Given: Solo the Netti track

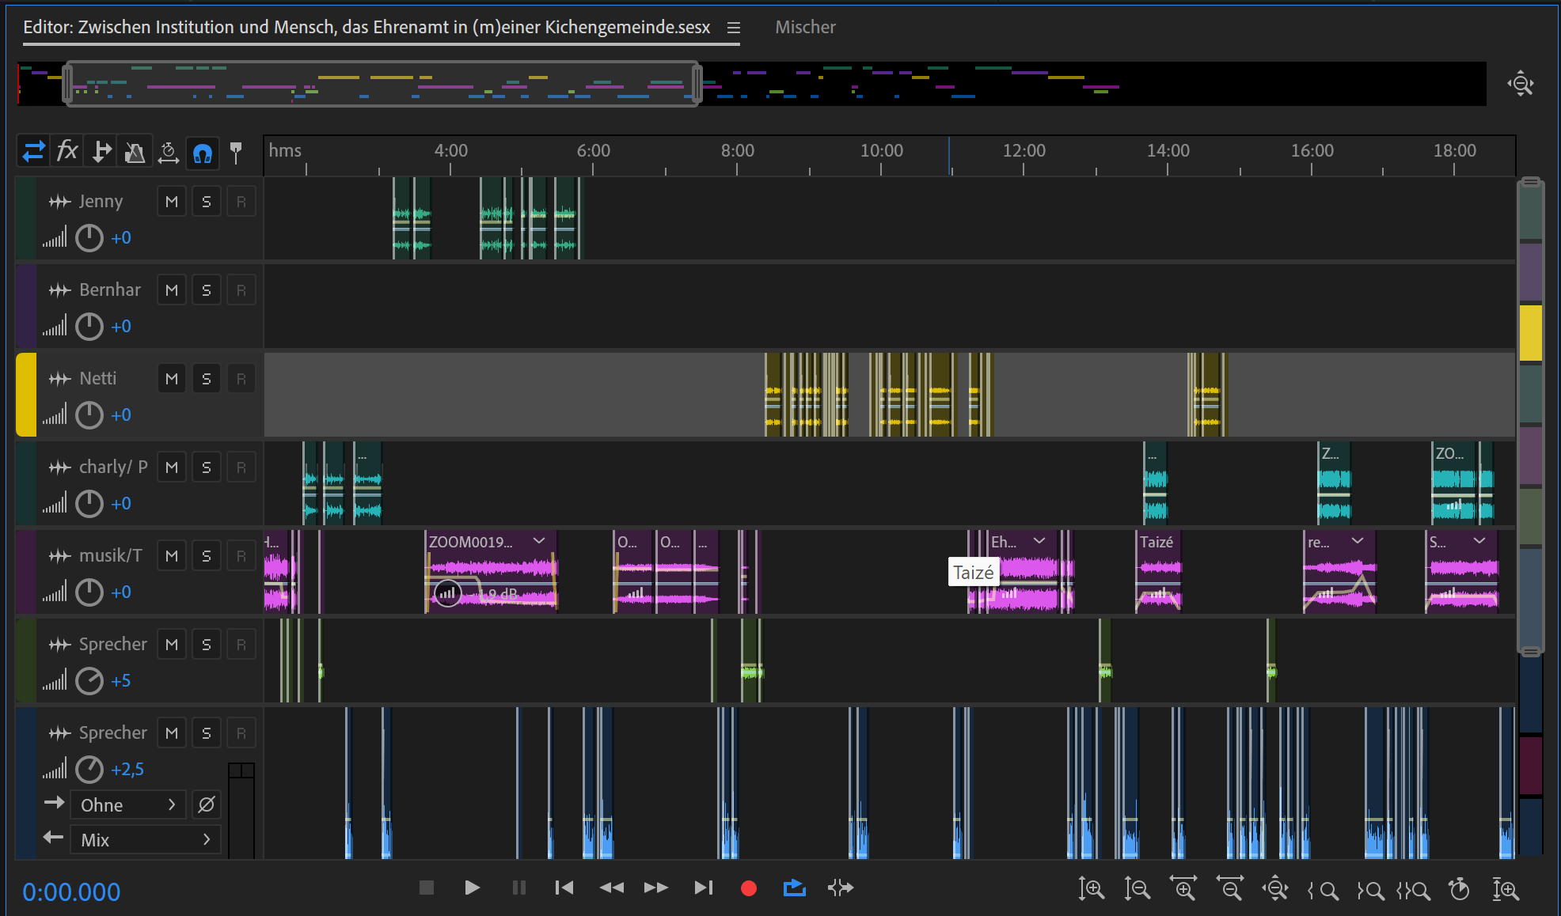Looking at the screenshot, I should [x=207, y=379].
